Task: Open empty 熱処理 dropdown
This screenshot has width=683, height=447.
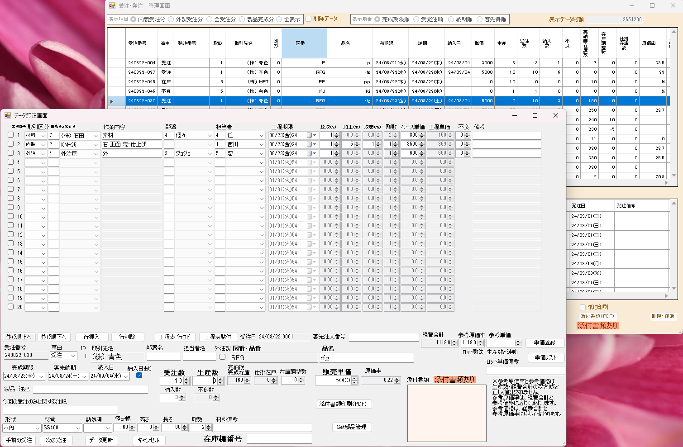Action: click(x=108, y=428)
